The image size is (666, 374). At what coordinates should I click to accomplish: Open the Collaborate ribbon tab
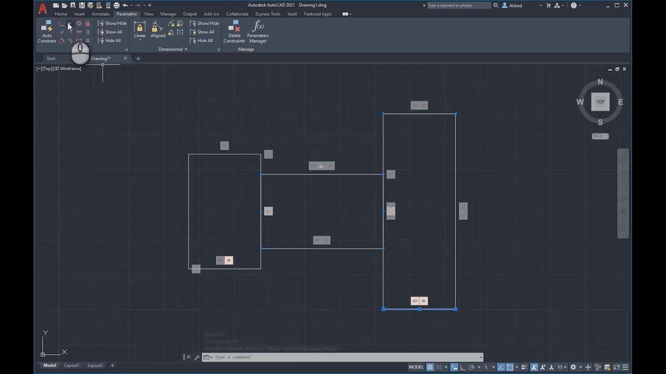237,14
